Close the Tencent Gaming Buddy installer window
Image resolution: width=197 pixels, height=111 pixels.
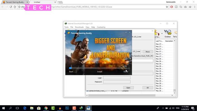point(130,32)
